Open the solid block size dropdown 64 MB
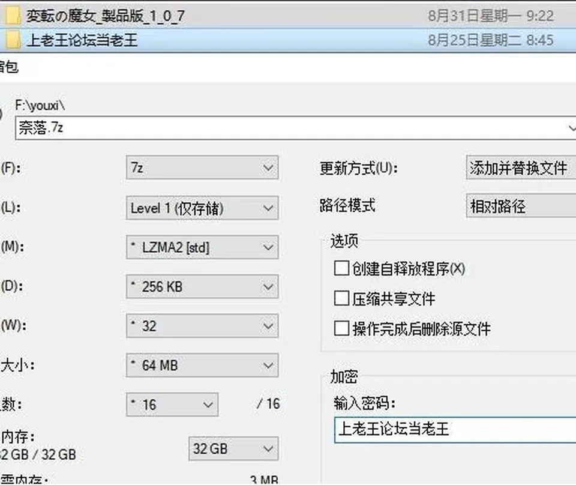This screenshot has height=485, width=576. click(202, 365)
